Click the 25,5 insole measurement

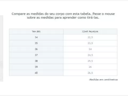(90, 61)
